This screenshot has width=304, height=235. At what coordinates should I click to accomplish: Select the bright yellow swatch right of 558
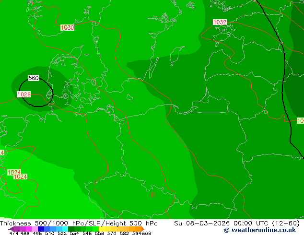[102, 229]
